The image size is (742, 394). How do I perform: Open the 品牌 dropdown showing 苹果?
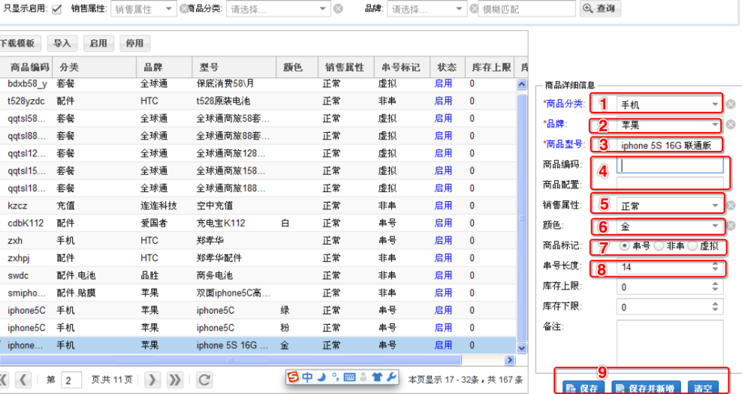tap(714, 125)
